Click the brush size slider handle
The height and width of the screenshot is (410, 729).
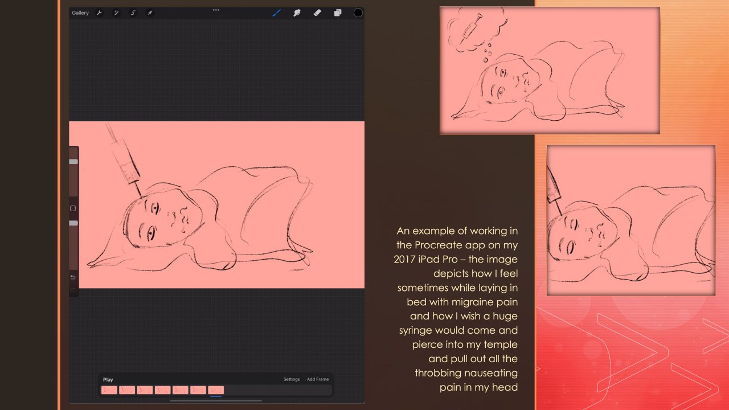(x=73, y=162)
